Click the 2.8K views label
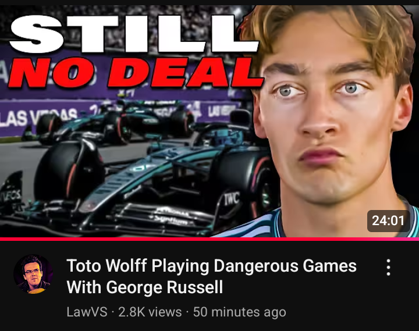The width and height of the screenshot is (419, 331). pos(150,312)
